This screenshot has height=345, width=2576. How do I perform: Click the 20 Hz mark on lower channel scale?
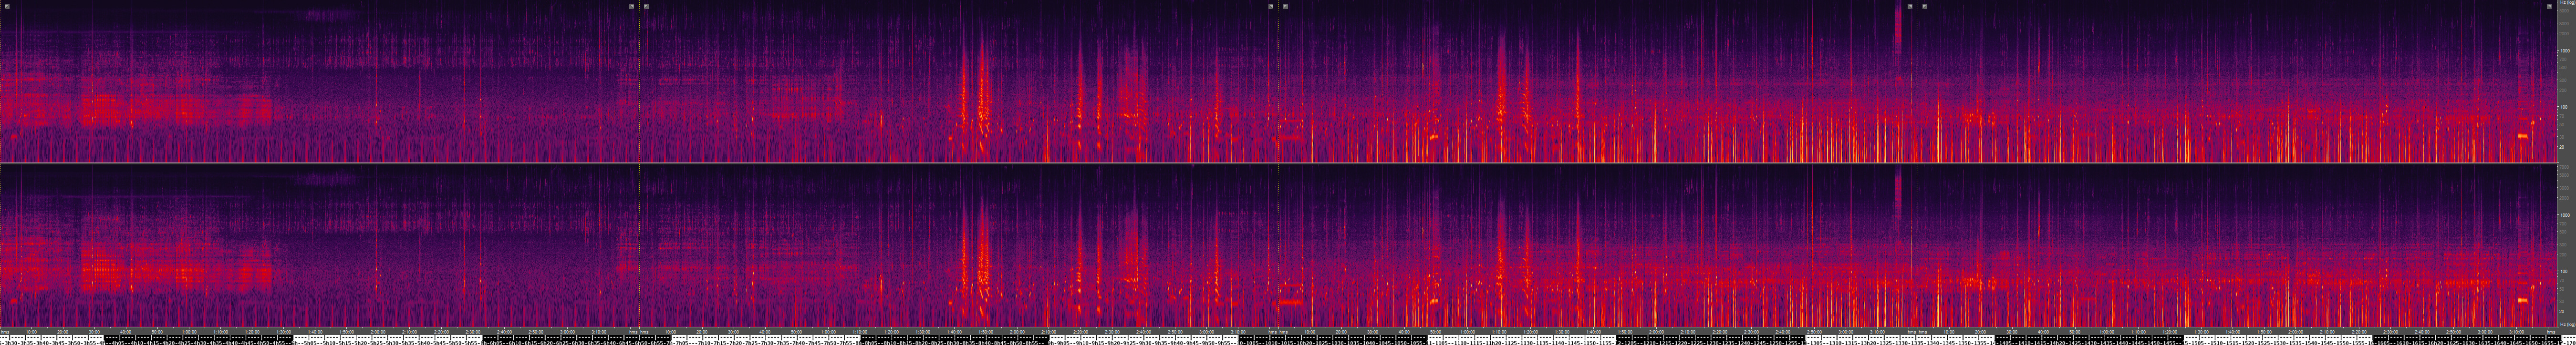click(x=2564, y=311)
